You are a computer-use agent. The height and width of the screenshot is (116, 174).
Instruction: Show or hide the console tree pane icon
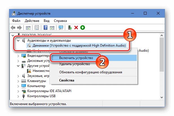(28, 28)
